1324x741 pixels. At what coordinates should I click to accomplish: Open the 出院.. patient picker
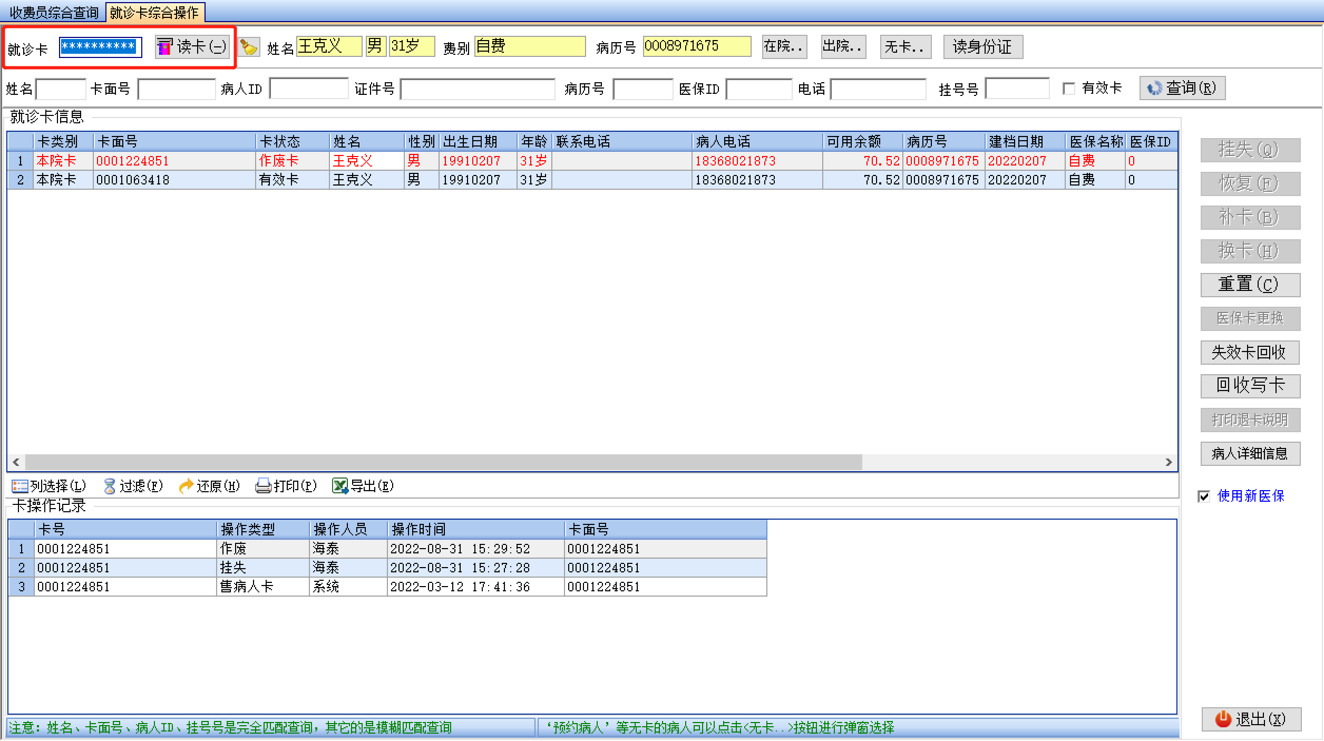(843, 47)
